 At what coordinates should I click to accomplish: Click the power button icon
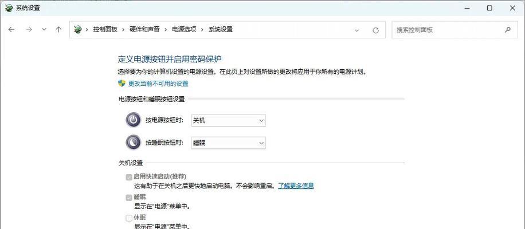(x=134, y=120)
